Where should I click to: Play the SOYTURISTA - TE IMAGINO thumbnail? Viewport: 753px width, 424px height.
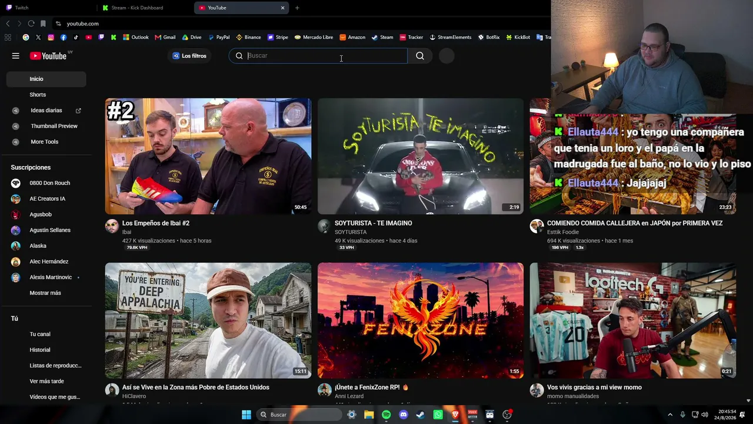coord(421,156)
